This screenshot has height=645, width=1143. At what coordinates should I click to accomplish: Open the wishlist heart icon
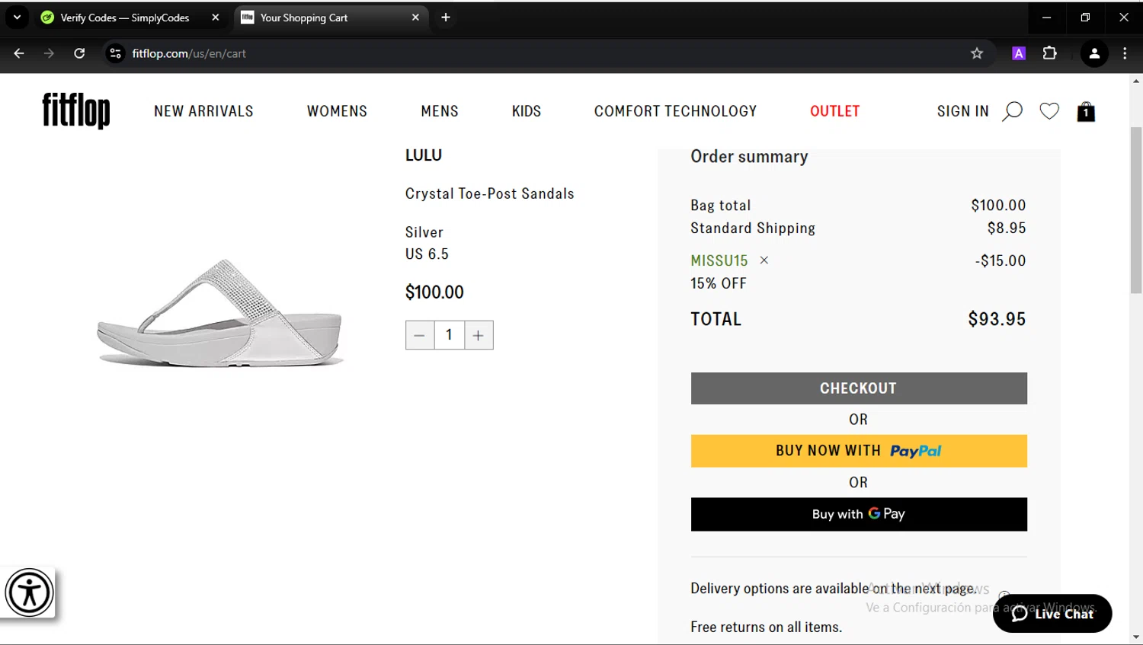click(x=1049, y=111)
